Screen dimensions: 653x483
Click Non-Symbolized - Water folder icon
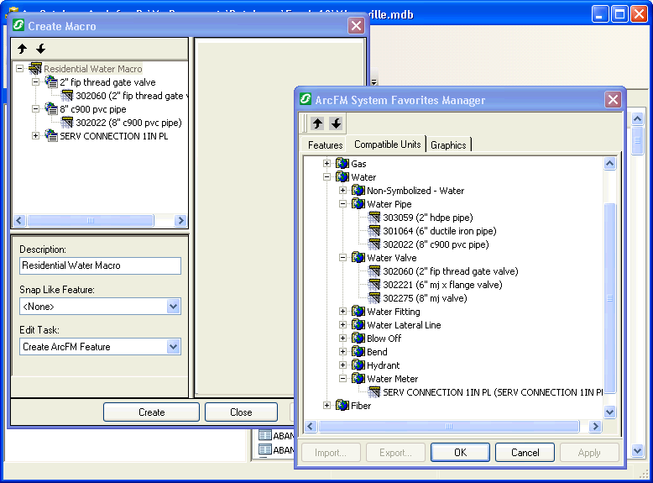click(358, 191)
